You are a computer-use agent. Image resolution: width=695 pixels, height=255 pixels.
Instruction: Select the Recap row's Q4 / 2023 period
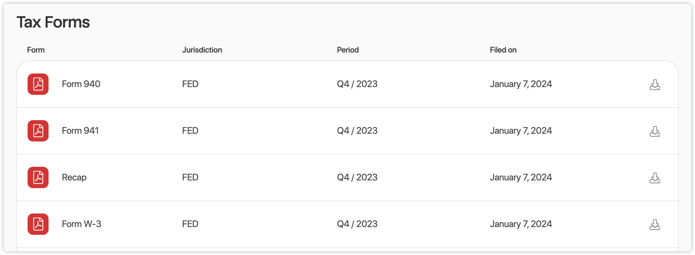point(357,177)
